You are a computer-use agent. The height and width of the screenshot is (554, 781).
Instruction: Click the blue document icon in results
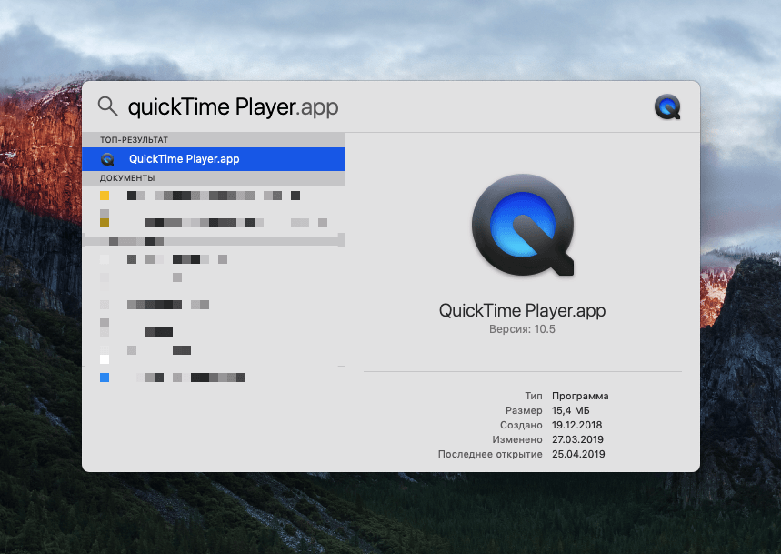click(x=105, y=378)
